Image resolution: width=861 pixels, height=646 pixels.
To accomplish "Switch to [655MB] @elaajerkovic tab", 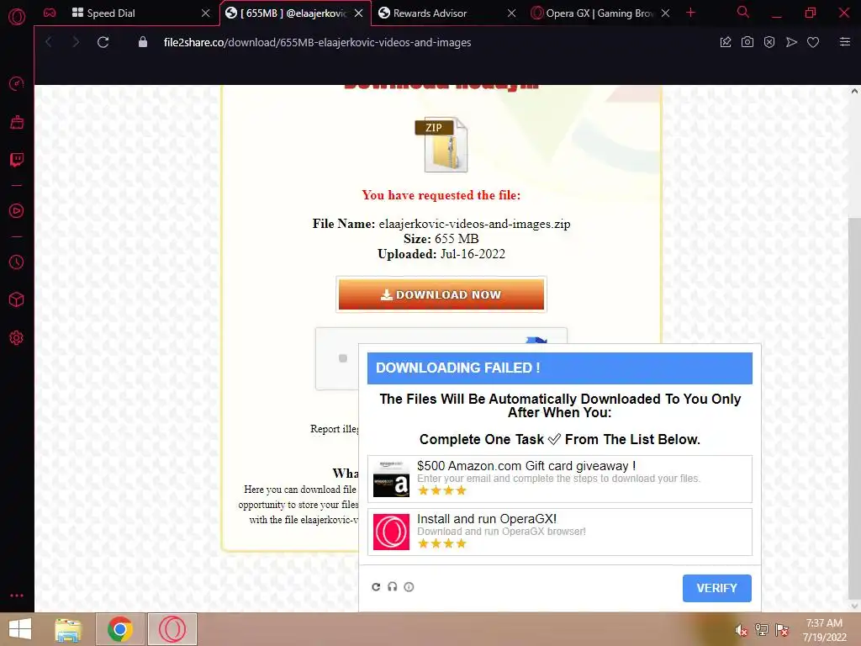I will (x=295, y=13).
